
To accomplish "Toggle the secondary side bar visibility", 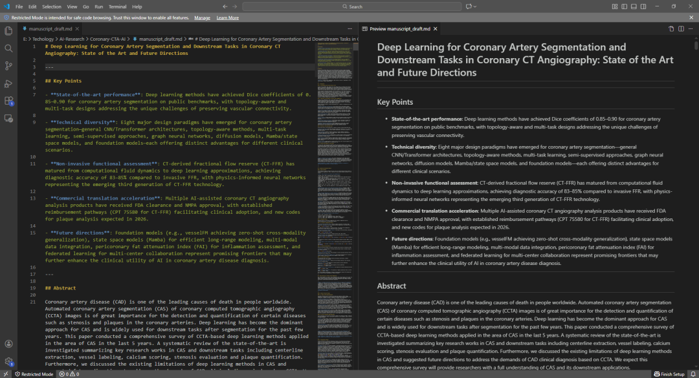I will coord(643,6).
